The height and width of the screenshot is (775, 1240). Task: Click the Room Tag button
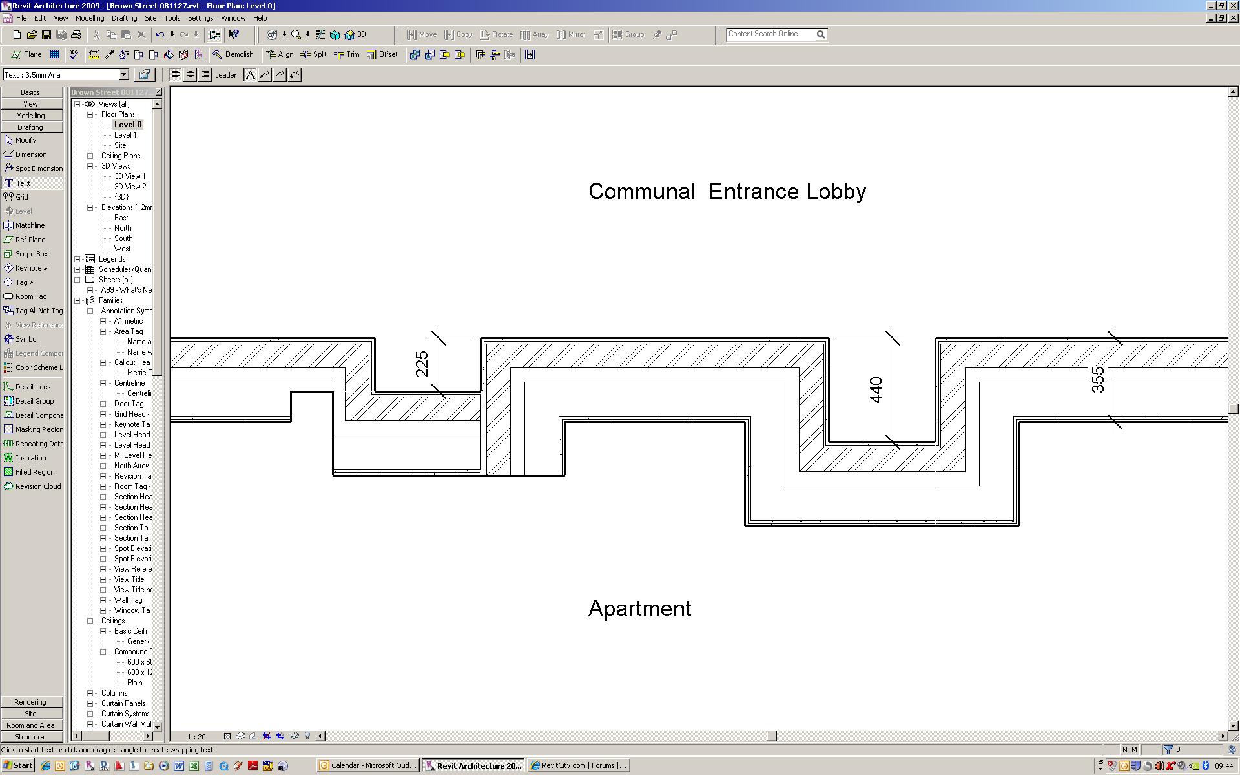point(30,296)
